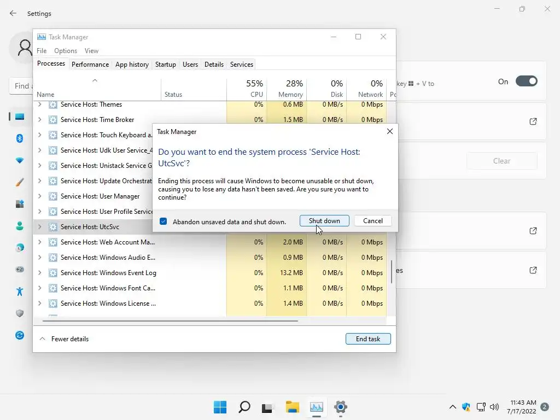Expand Service Host: Web Account Manager row
Screen dimensions: 560x420
(x=39, y=242)
